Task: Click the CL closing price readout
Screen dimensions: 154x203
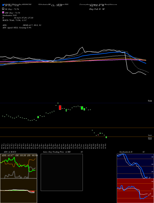Action: [57, 6]
